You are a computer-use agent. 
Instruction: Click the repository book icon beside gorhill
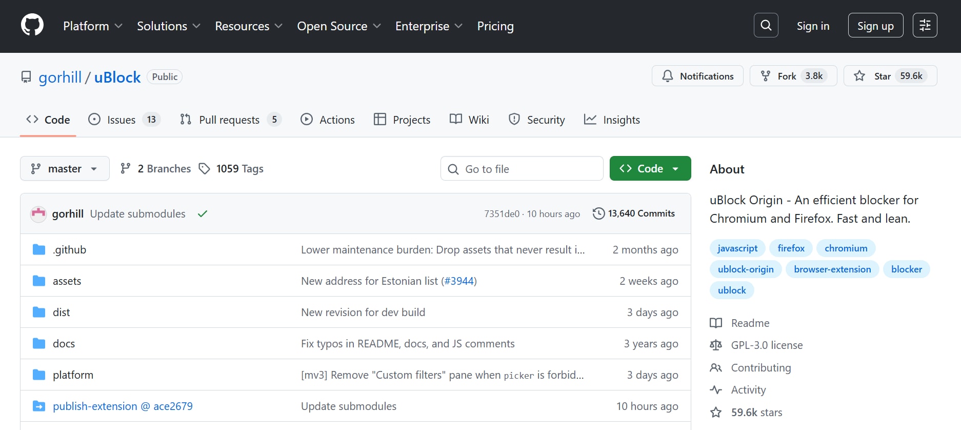tap(26, 77)
